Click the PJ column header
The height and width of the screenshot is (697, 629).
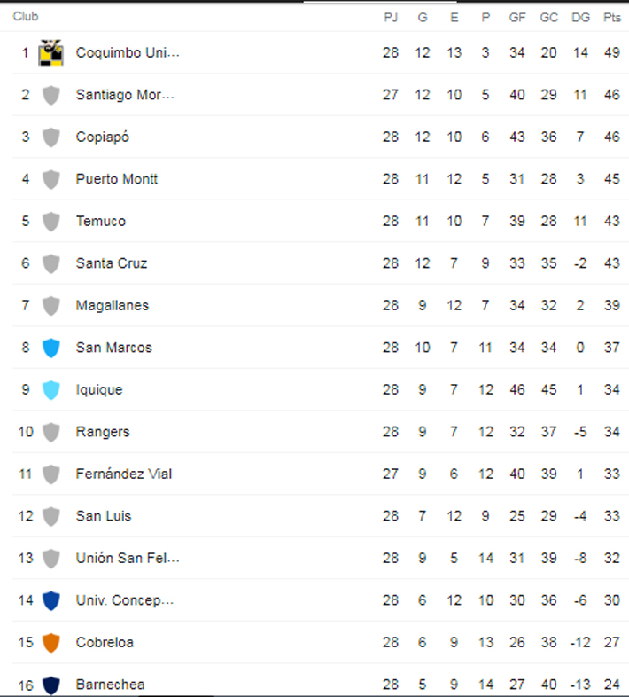click(x=391, y=18)
